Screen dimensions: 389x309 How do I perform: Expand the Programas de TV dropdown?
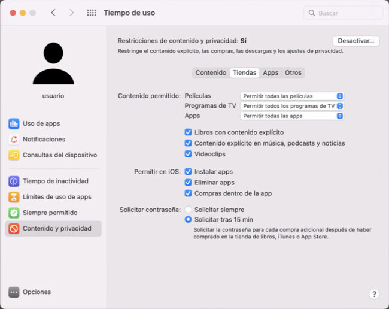tap(291, 106)
